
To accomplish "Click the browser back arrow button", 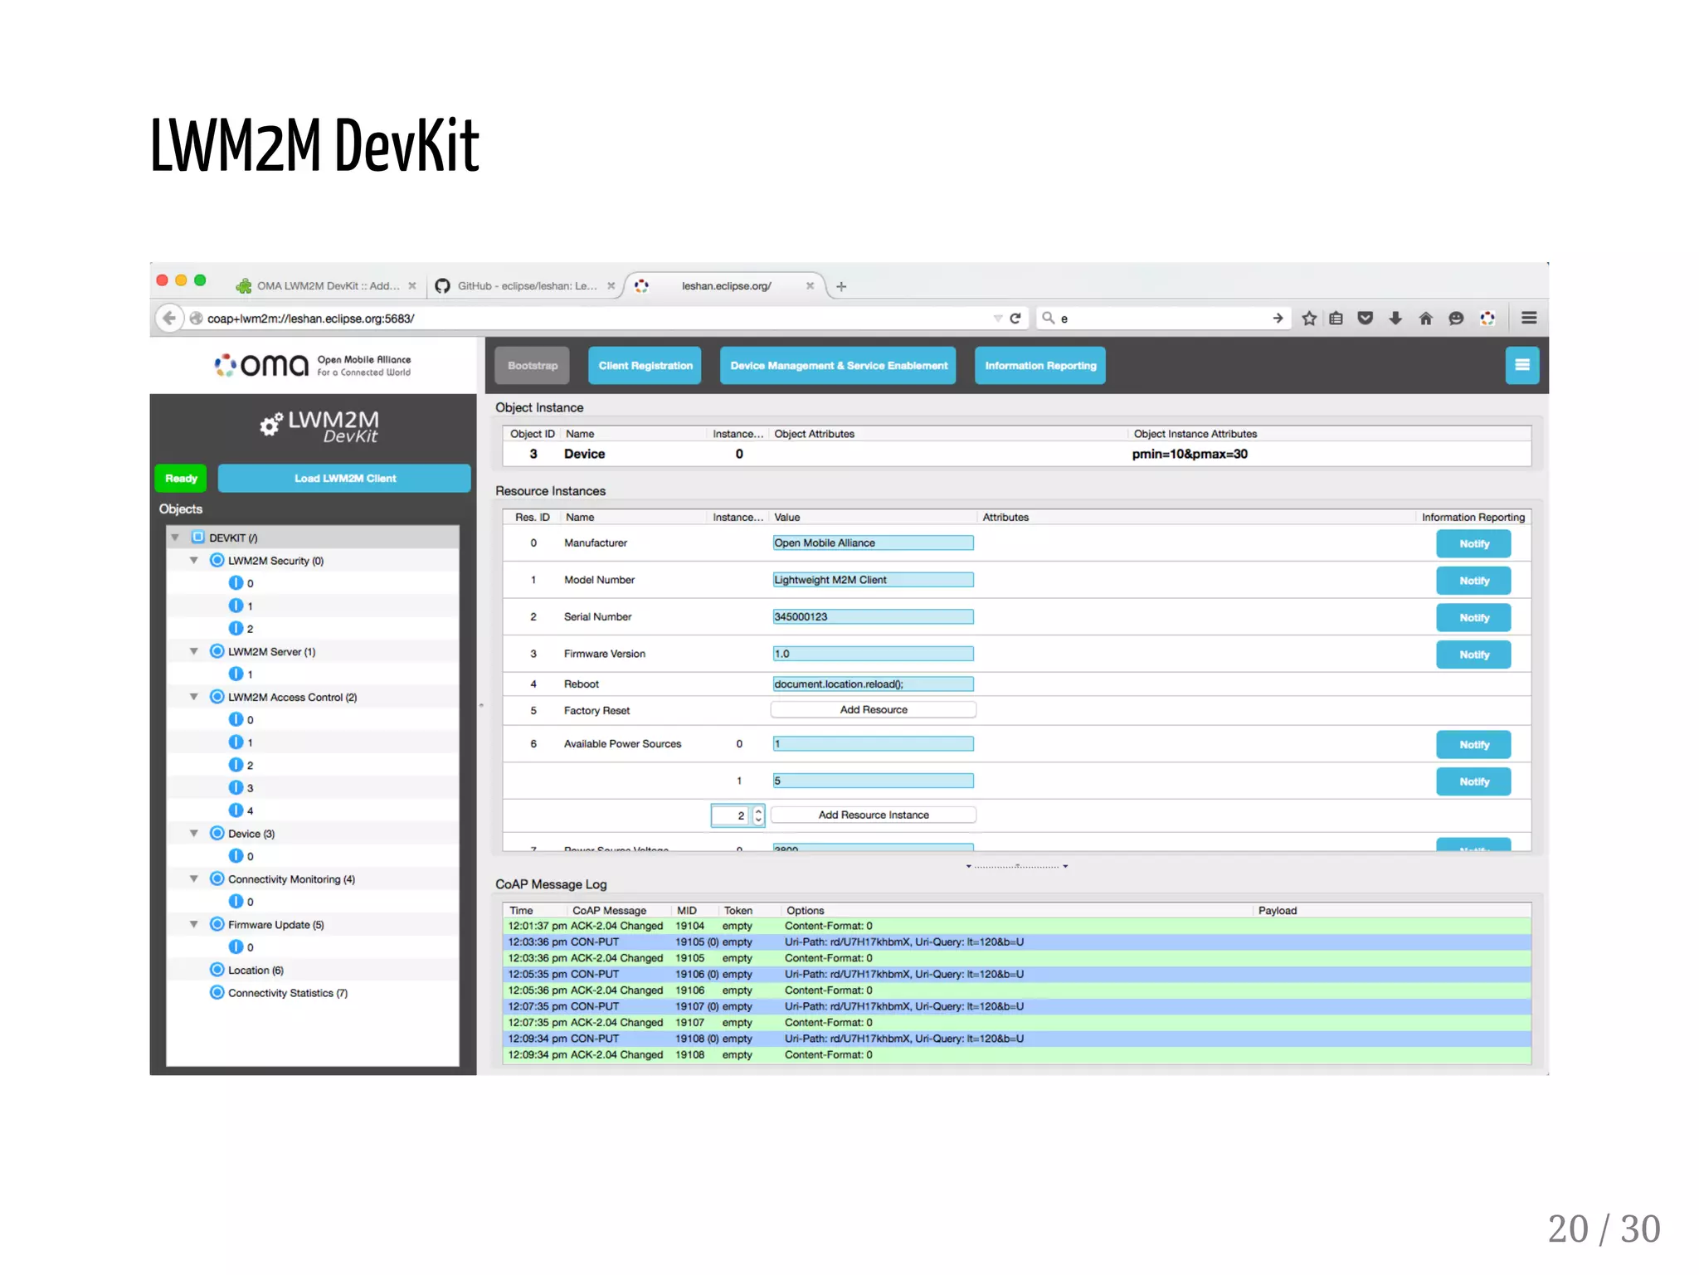I will tap(169, 318).
